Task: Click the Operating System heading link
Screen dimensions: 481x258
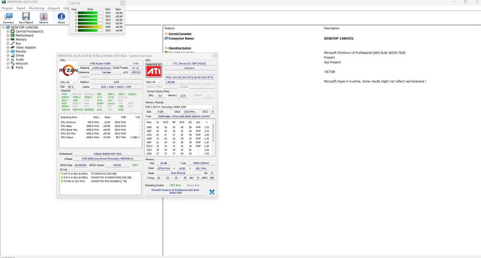Action: [180, 48]
